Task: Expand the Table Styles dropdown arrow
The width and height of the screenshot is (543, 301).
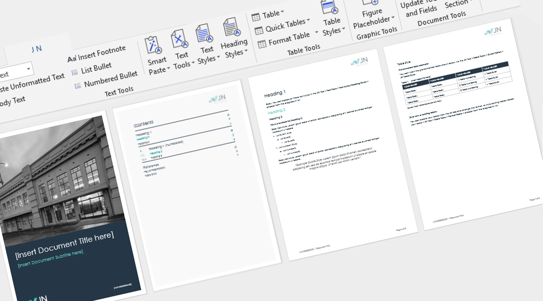Action: (344, 28)
